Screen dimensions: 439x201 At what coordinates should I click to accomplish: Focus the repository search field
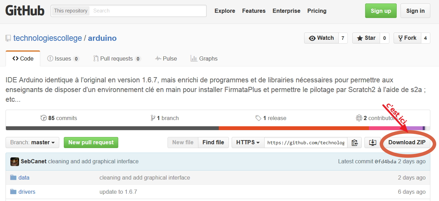[x=148, y=11]
